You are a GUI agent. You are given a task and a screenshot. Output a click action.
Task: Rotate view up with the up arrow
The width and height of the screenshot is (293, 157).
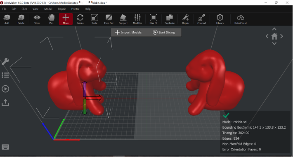(x=274, y=29)
